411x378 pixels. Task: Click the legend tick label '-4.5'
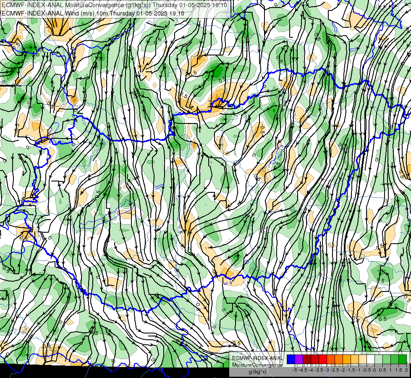[x=303, y=370]
